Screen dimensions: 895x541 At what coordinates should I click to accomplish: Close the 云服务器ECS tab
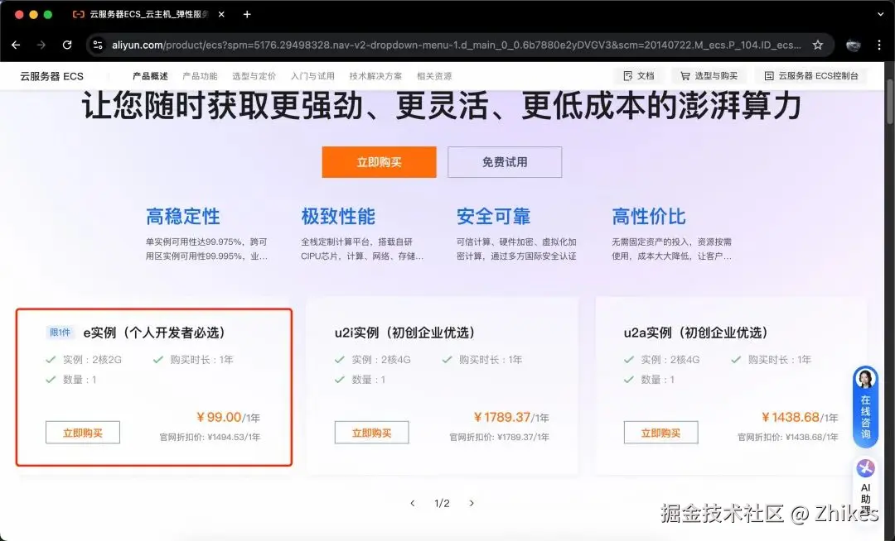point(221,14)
